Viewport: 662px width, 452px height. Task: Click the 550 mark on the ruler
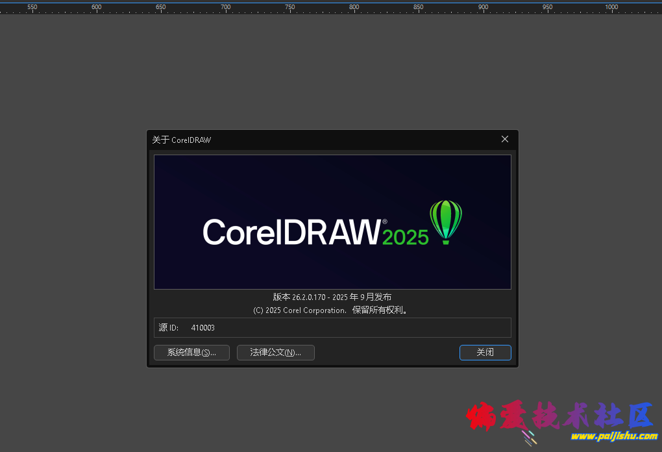[x=32, y=7]
